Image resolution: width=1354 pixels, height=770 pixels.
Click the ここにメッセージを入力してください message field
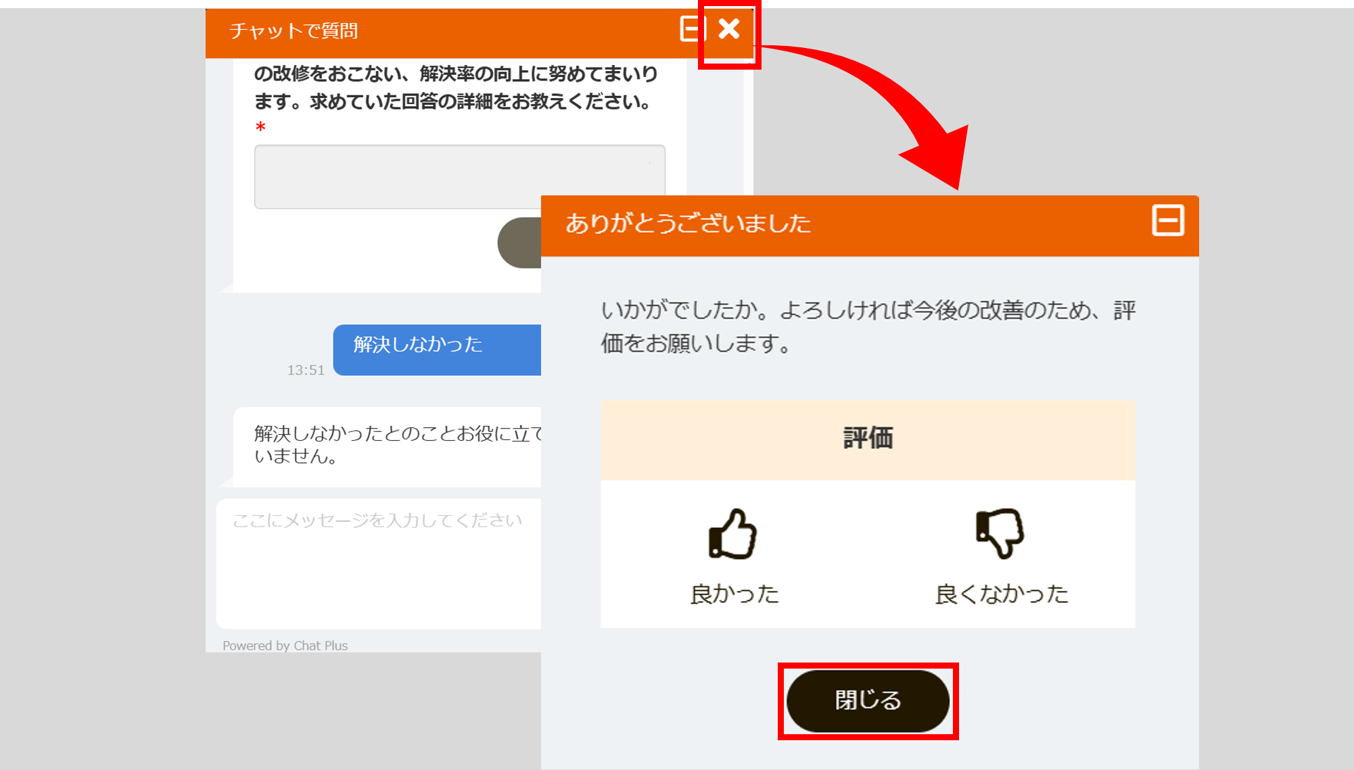coord(379,564)
